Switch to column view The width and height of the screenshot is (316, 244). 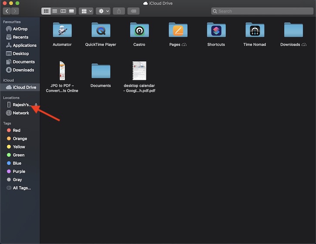coord(63,11)
